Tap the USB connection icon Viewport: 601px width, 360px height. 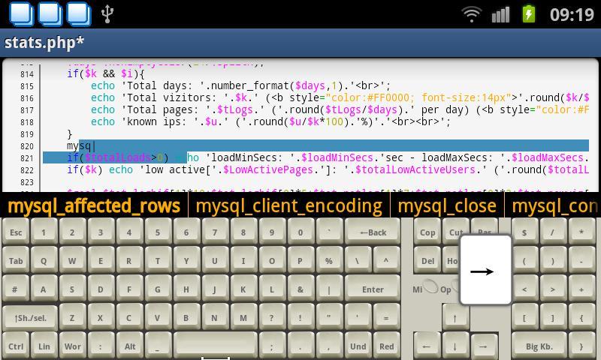107,13
